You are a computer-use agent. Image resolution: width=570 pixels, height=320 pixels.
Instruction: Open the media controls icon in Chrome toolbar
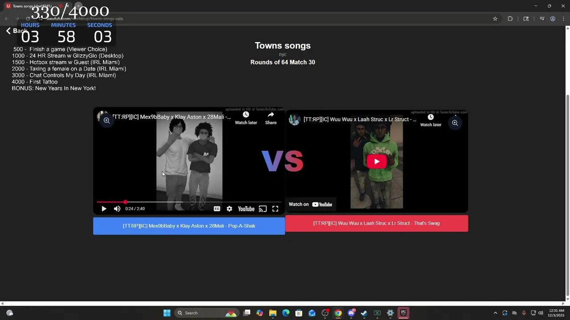(542, 19)
